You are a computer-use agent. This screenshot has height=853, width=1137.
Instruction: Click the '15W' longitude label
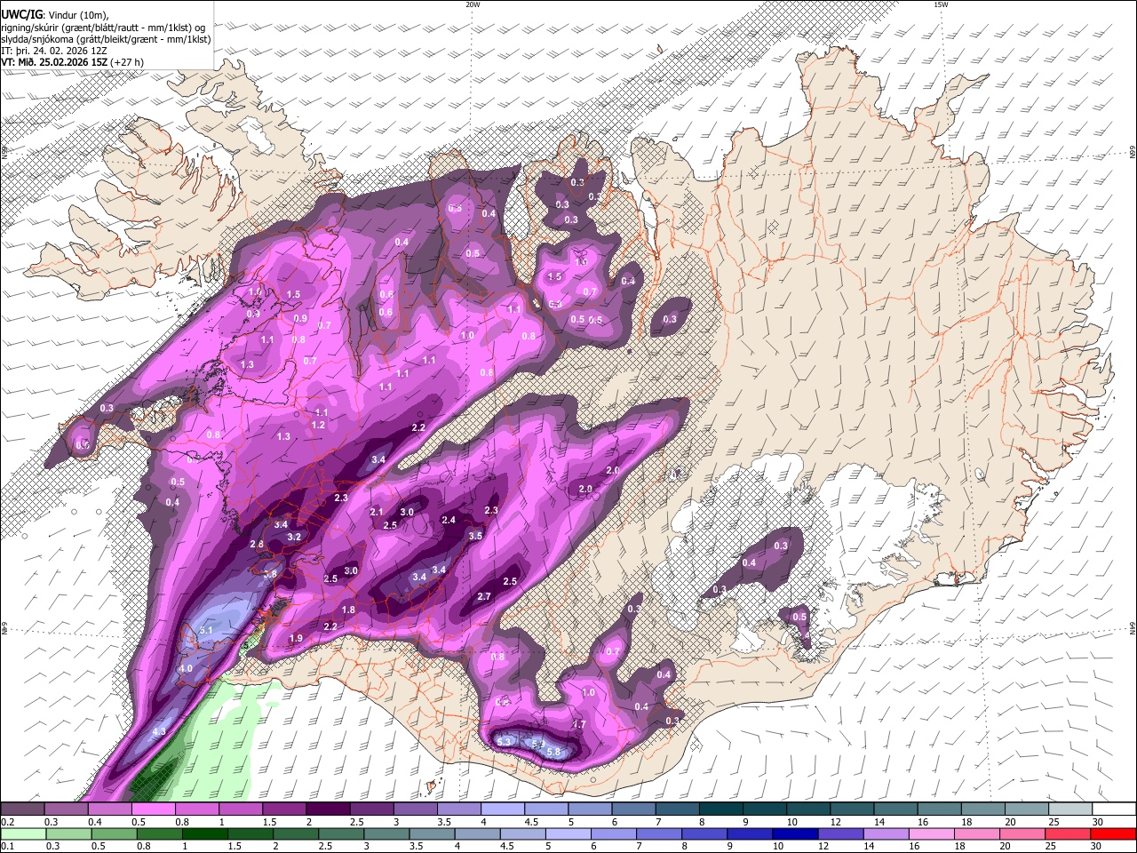tap(941, 4)
